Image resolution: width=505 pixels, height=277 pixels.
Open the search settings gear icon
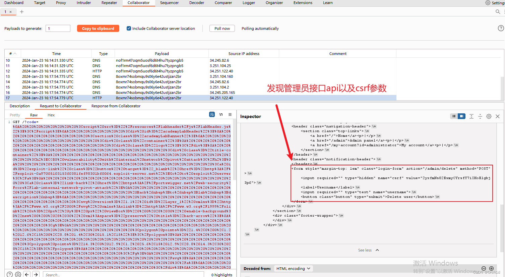pyautogui.click(x=18, y=274)
